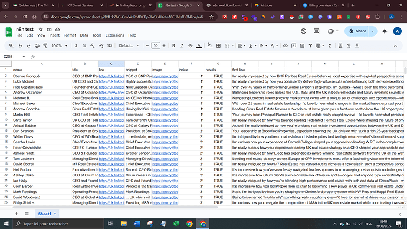Open the Insert menu

[x=54, y=35]
